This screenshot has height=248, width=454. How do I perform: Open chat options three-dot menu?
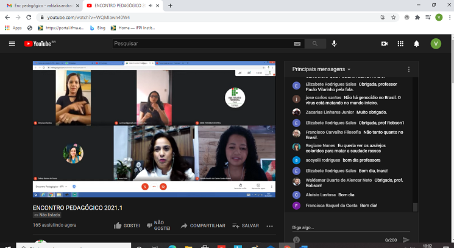pyautogui.click(x=408, y=69)
